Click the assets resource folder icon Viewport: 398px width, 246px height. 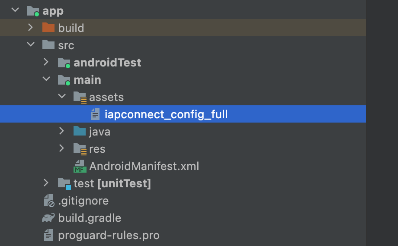[80, 97]
